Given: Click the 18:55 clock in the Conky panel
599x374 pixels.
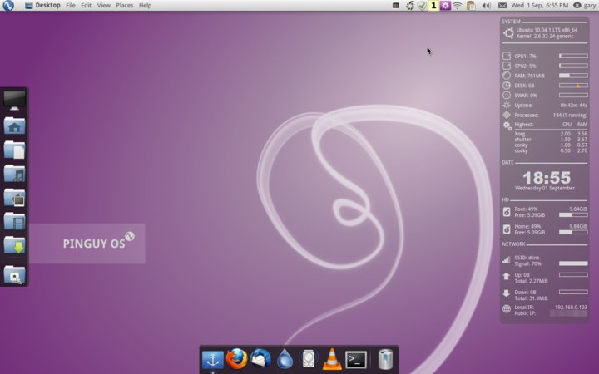Looking at the screenshot, I should coord(547,178).
